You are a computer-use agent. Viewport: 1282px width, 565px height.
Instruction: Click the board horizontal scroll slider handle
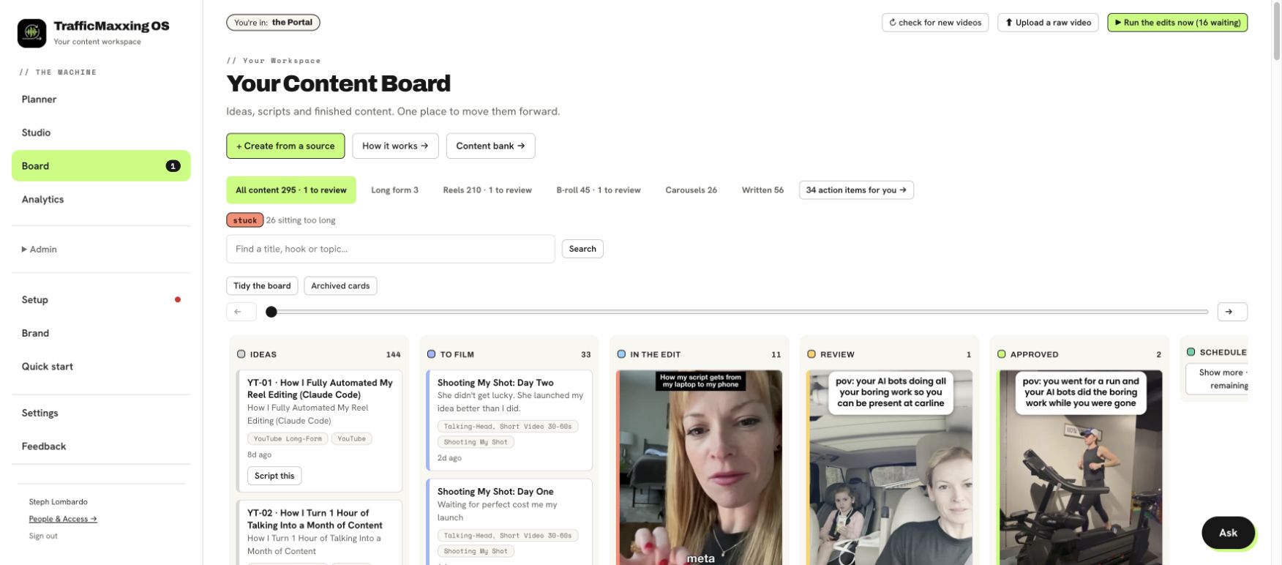click(x=271, y=312)
